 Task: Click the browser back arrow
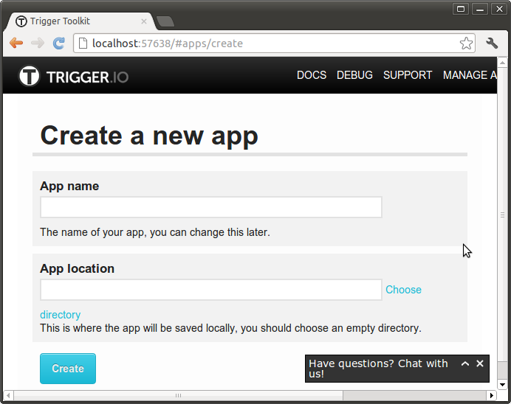[x=16, y=43]
